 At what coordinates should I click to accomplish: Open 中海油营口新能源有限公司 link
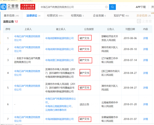[x=60, y=60]
